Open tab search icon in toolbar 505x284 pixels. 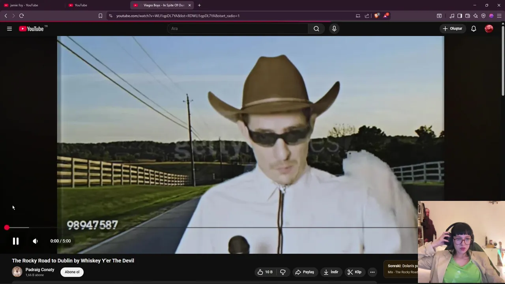(x=439, y=16)
